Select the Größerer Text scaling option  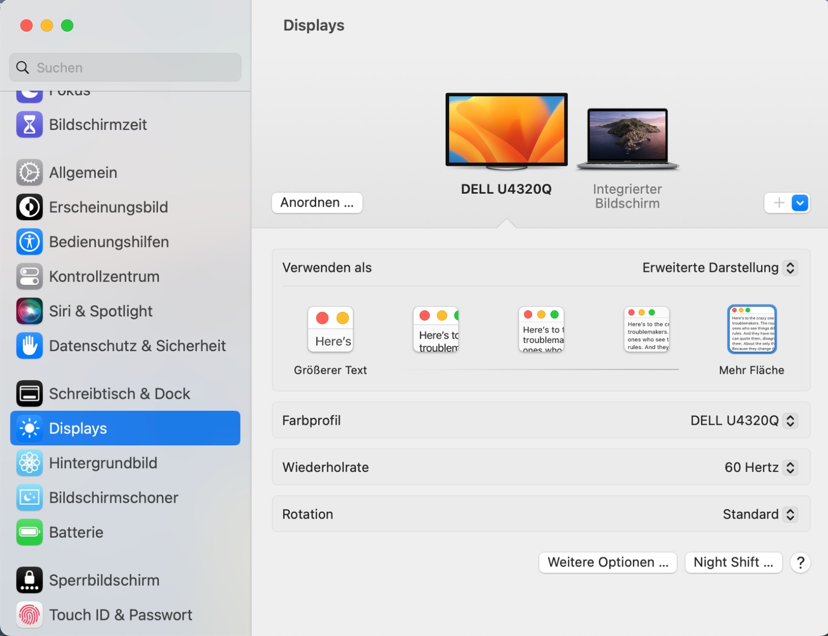click(x=330, y=329)
